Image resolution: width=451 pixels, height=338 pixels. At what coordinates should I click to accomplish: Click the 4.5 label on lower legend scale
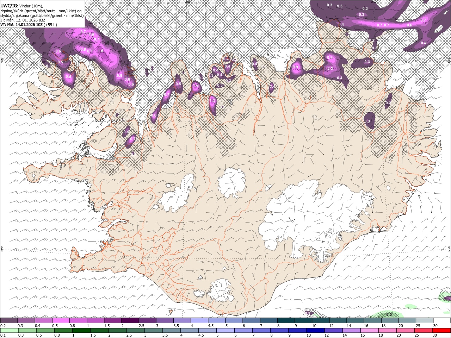tap(201, 335)
